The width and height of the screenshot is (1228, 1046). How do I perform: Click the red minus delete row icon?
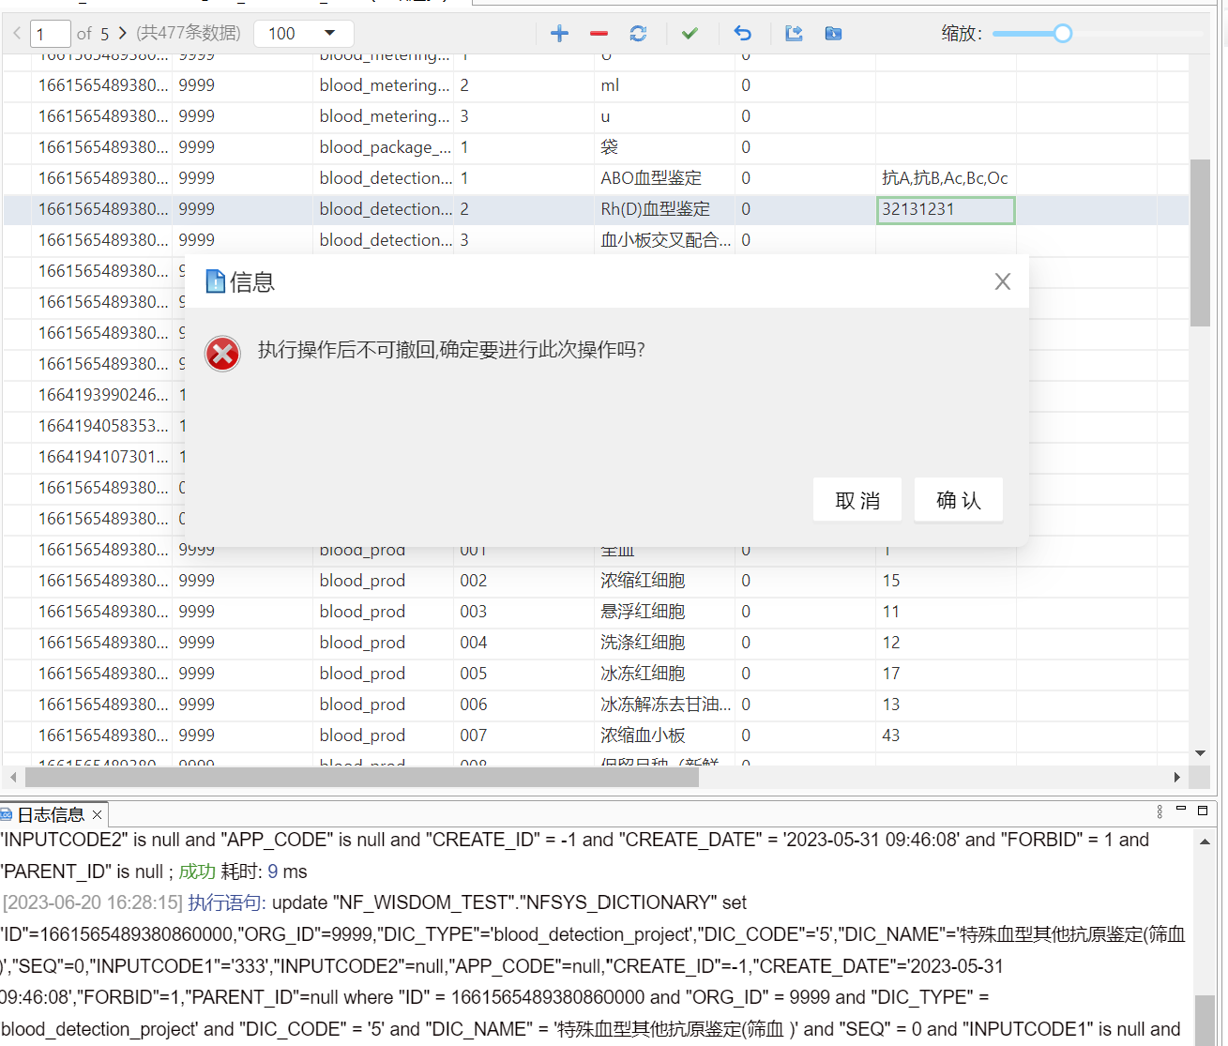599,34
